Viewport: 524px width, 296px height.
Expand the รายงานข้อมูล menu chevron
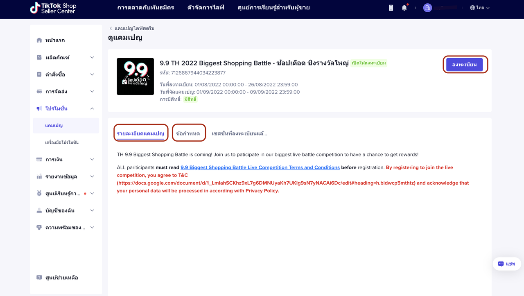click(x=92, y=176)
